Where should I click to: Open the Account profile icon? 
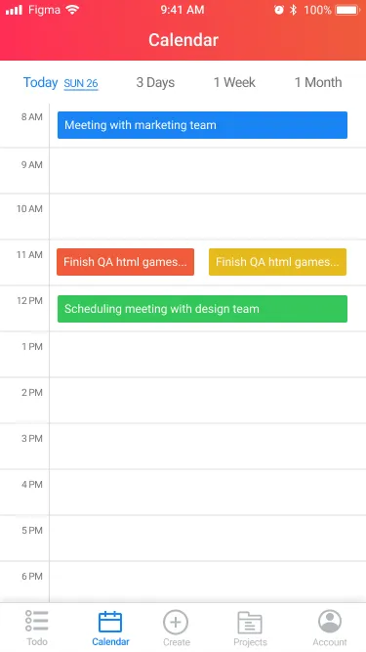330,622
